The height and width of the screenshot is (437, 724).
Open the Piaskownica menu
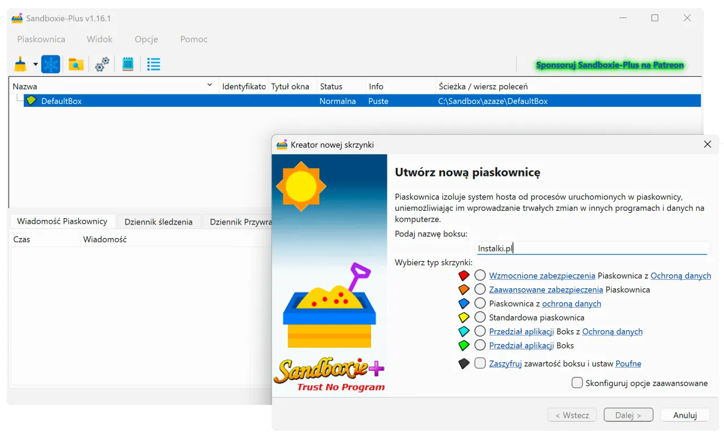(x=41, y=39)
